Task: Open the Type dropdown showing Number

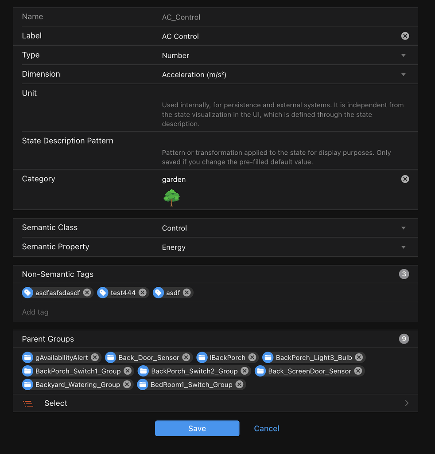Action: click(x=404, y=55)
